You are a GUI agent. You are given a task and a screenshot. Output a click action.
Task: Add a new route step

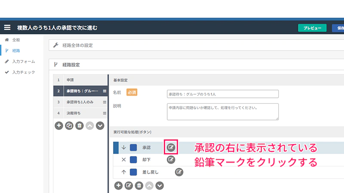[59, 126]
